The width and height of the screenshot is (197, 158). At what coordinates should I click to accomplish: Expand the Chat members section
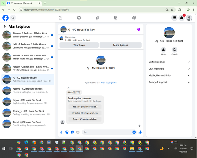pos(169,69)
